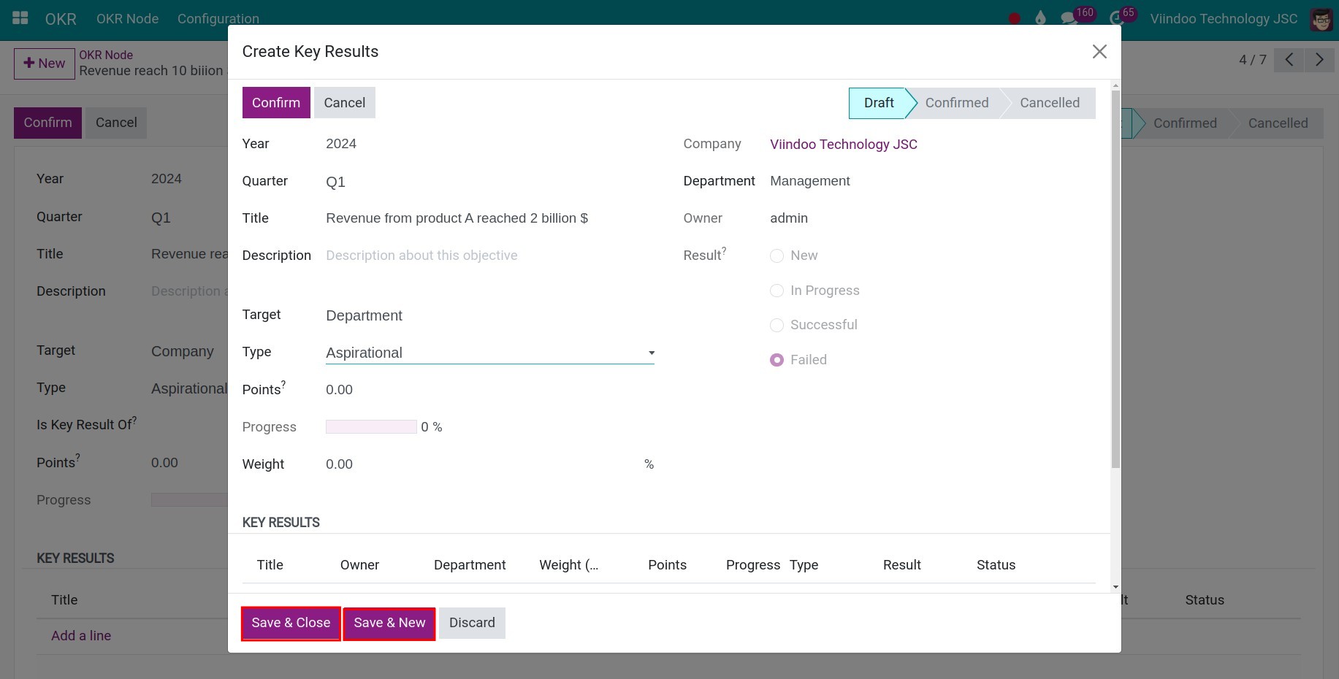
Task: Edit the Weight field value
Action: (482, 464)
